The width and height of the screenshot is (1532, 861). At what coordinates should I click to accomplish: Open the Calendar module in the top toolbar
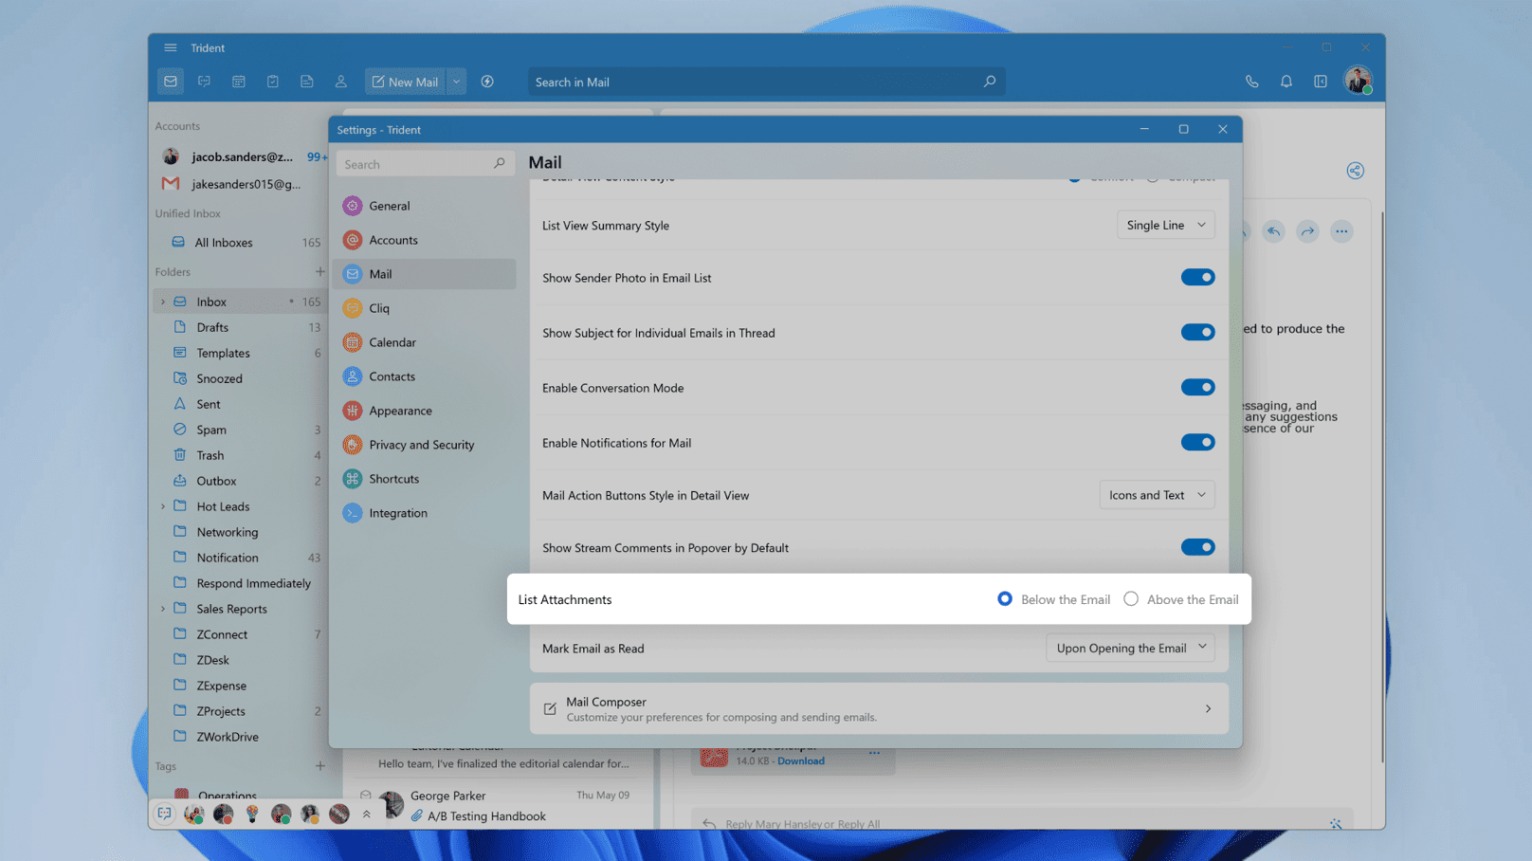click(239, 82)
